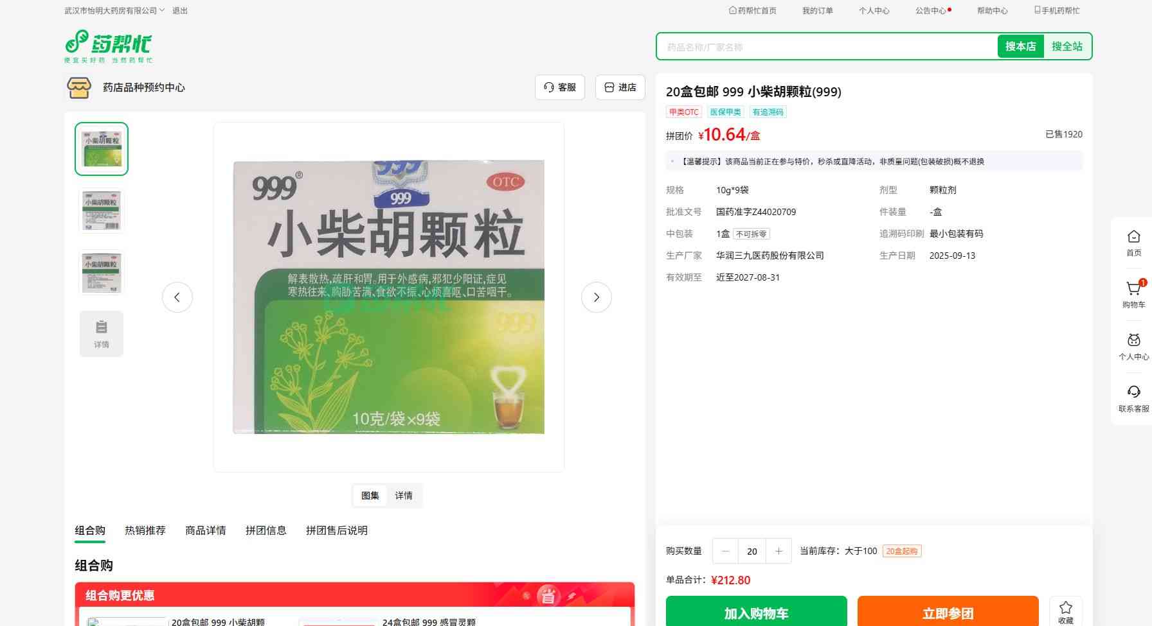Image resolution: width=1152 pixels, height=626 pixels.
Task: Click the drug name search input field
Action: pyautogui.click(x=827, y=47)
